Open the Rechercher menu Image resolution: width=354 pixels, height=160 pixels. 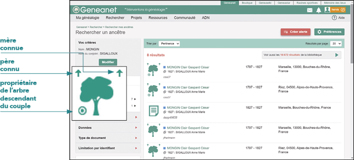(x=115, y=18)
